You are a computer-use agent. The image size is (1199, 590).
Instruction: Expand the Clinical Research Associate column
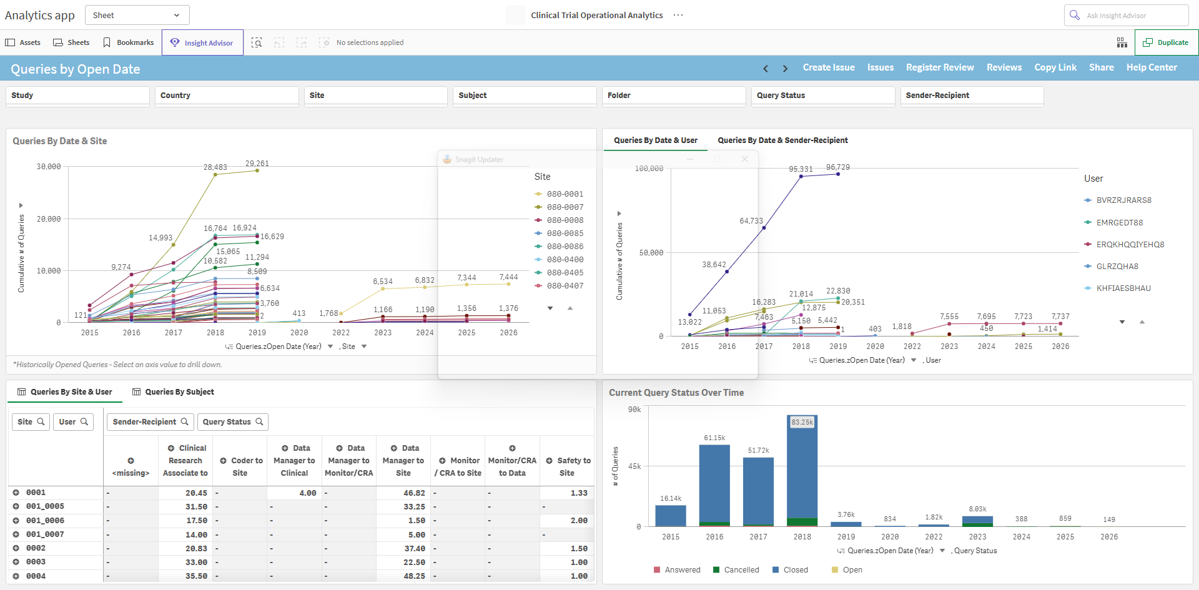(x=171, y=448)
